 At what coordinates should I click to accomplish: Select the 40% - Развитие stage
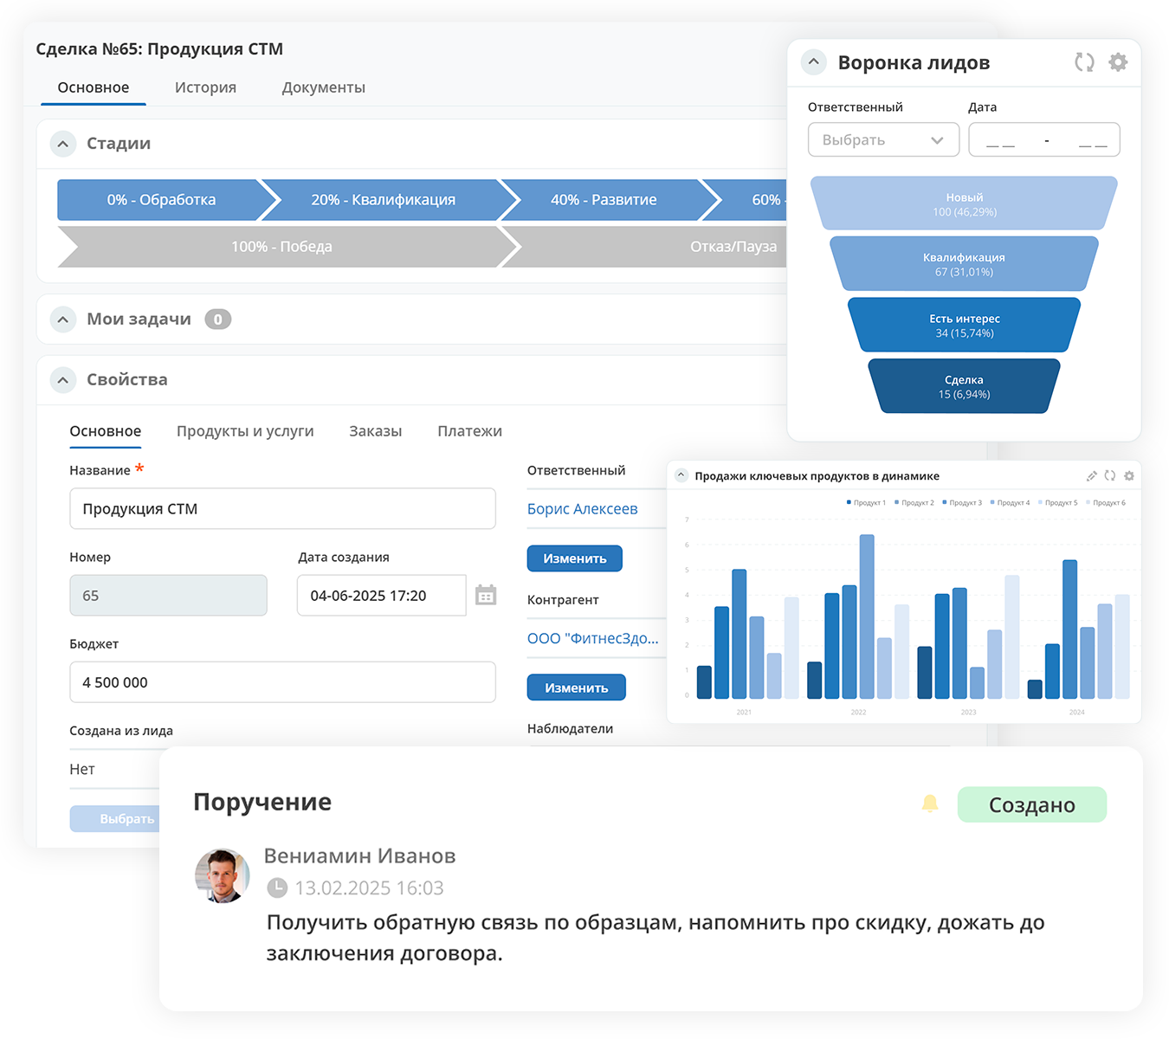point(604,200)
